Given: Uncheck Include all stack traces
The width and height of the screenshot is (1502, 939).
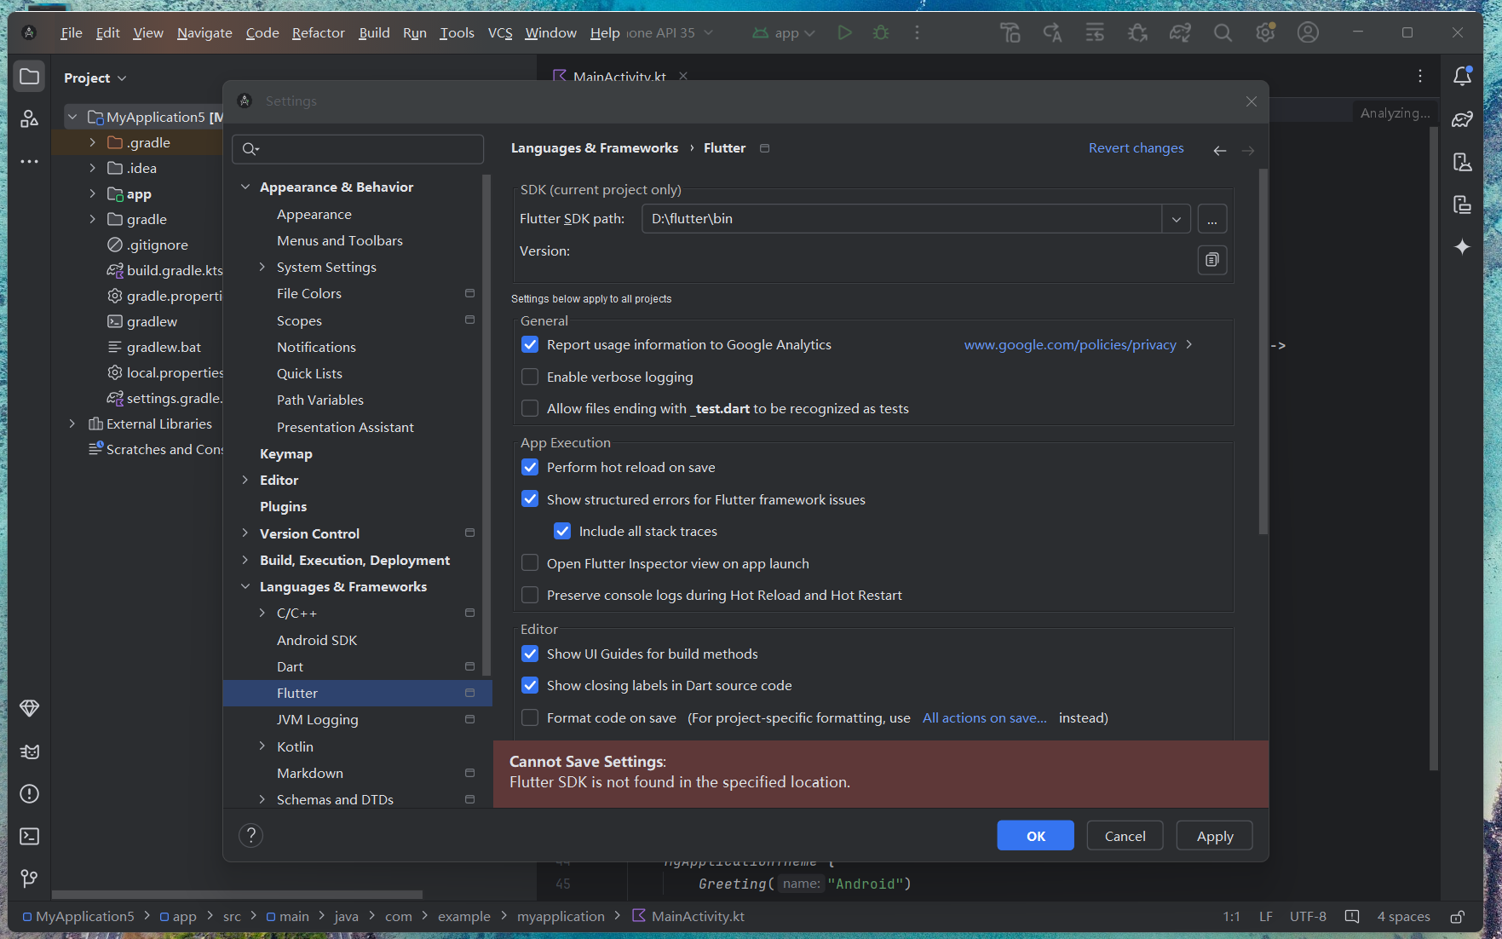Looking at the screenshot, I should [562, 531].
